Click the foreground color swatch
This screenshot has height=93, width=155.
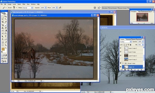(x=3, y=49)
